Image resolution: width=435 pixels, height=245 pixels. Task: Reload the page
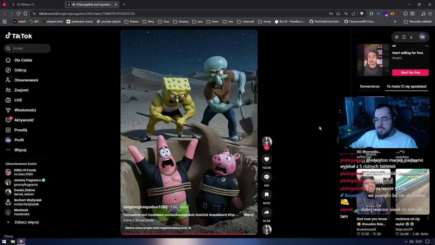pyautogui.click(x=18, y=14)
